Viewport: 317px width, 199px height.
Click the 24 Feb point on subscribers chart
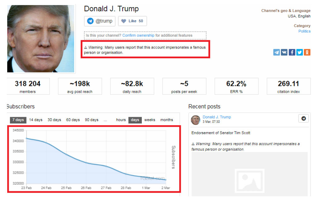[x=46, y=143]
